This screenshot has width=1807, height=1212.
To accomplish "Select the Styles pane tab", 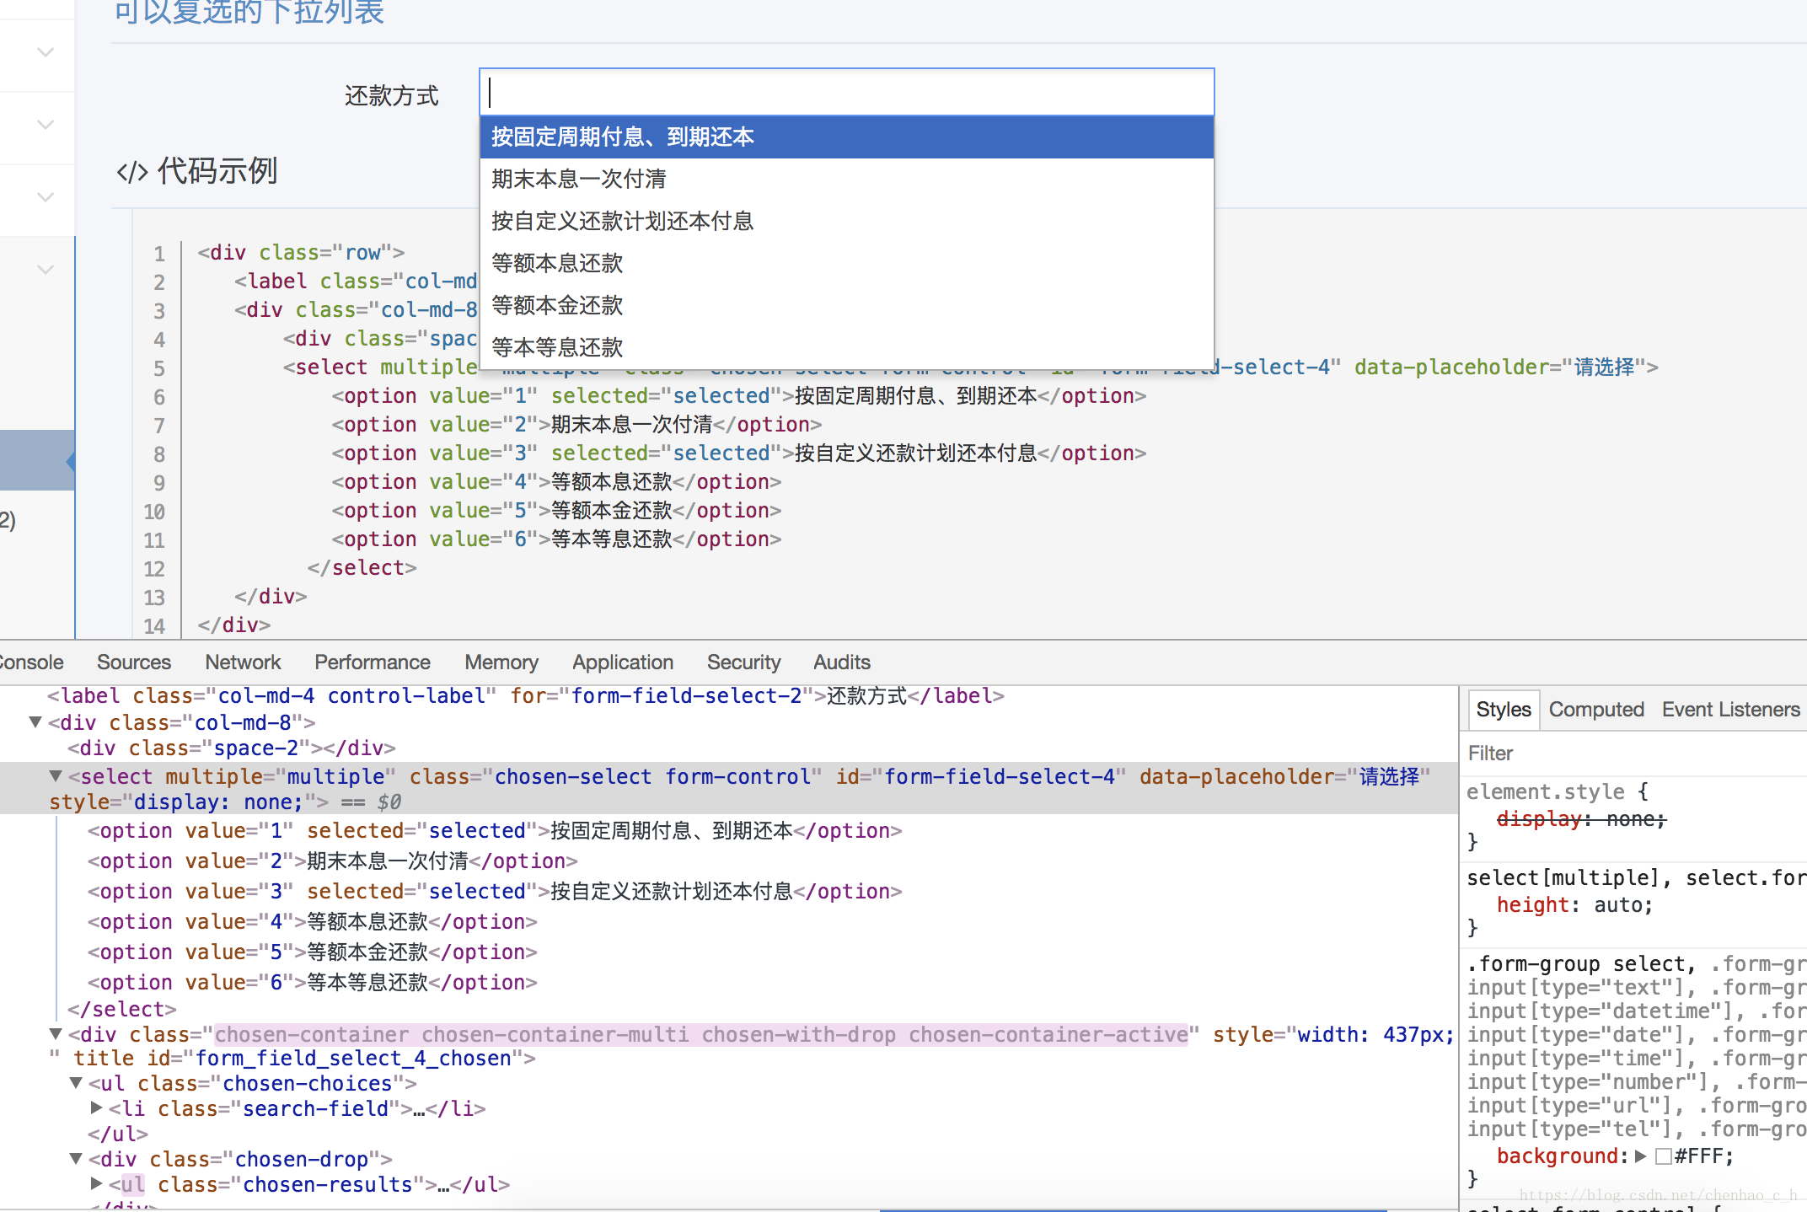I will click(1504, 710).
